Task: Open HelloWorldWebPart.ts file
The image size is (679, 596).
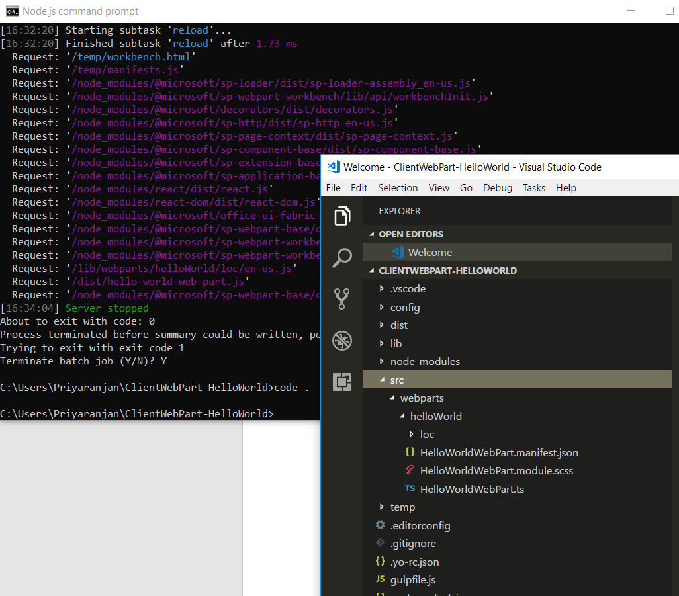Action: click(472, 489)
